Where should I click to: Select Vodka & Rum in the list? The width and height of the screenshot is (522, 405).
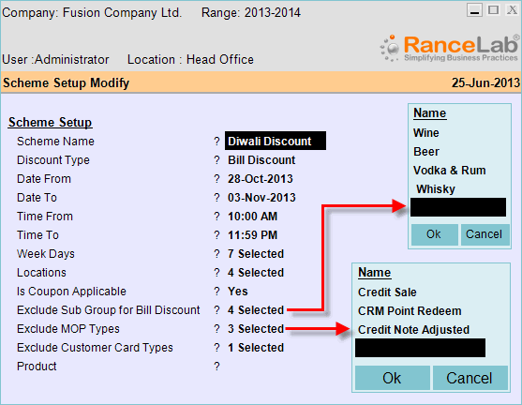point(450,171)
